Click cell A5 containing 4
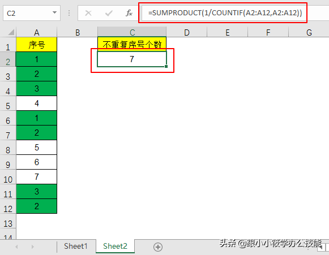329x255 pixels. (x=36, y=103)
